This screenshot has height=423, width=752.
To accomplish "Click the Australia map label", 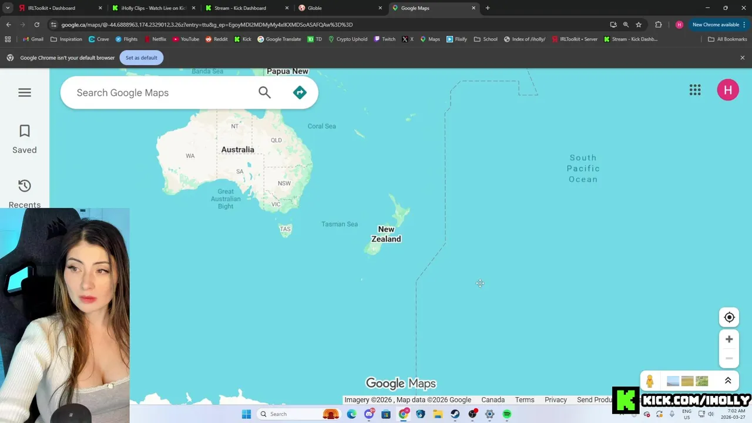I will tap(237, 150).
